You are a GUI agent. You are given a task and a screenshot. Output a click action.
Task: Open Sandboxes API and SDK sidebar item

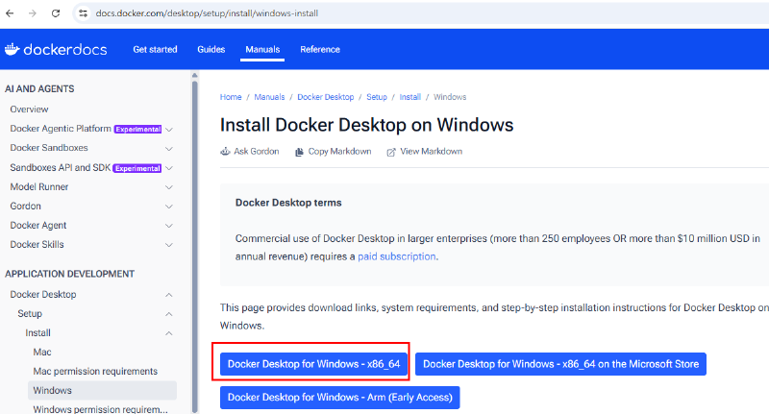(60, 167)
